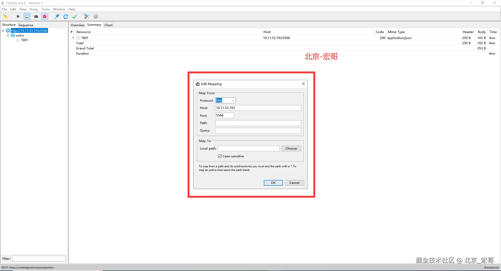Close the Edit Mapping dialog
Screen dimensions: 501x271
(x=303, y=84)
